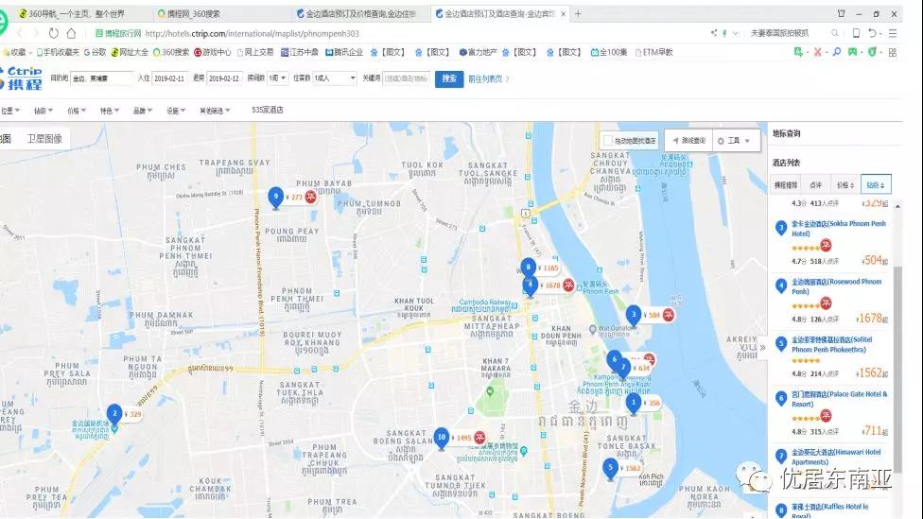Open the 网址大全 bookmark
This screenshot has width=923, height=519.
pos(130,52)
